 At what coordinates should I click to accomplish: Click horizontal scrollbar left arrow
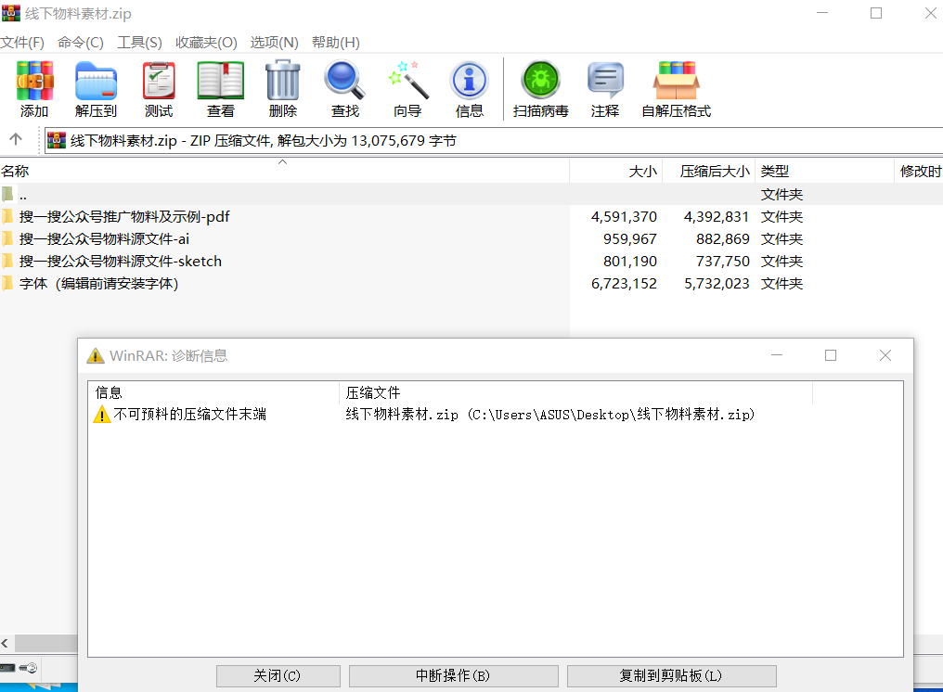pyautogui.click(x=6, y=644)
